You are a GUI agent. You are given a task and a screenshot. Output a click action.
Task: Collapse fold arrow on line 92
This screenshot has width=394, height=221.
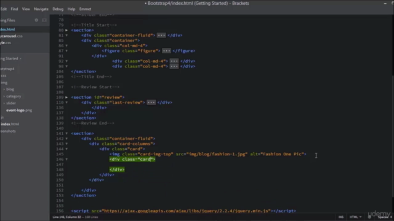66,61
